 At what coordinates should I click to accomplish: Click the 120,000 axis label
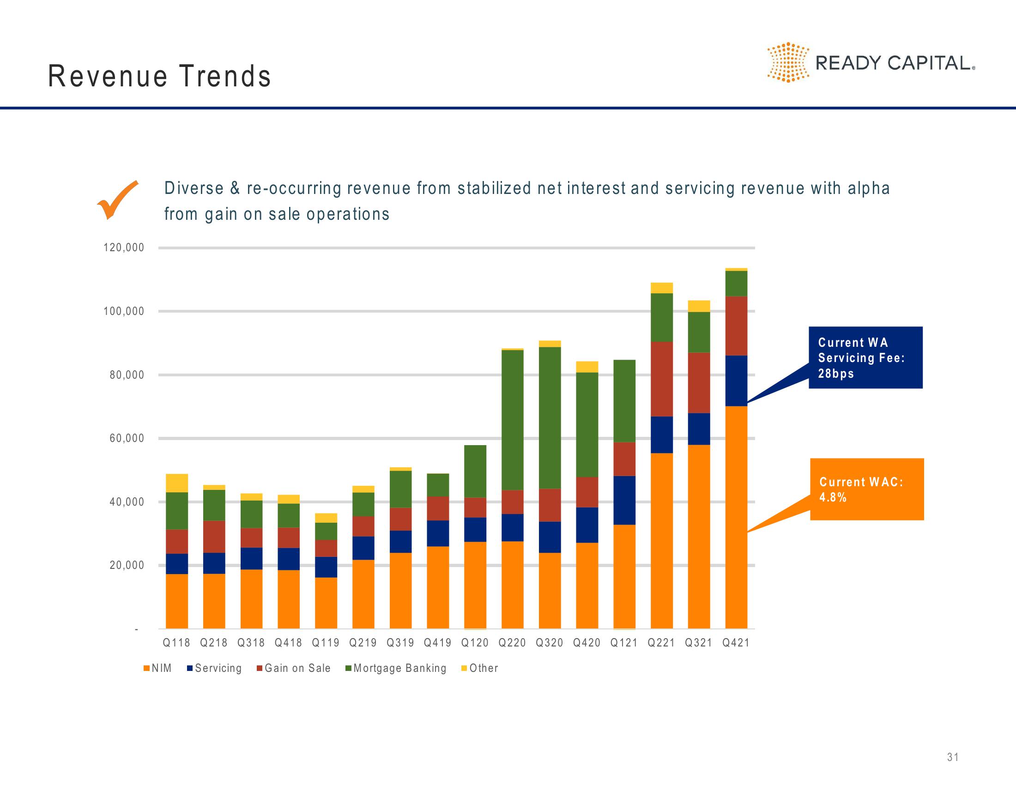[124, 248]
